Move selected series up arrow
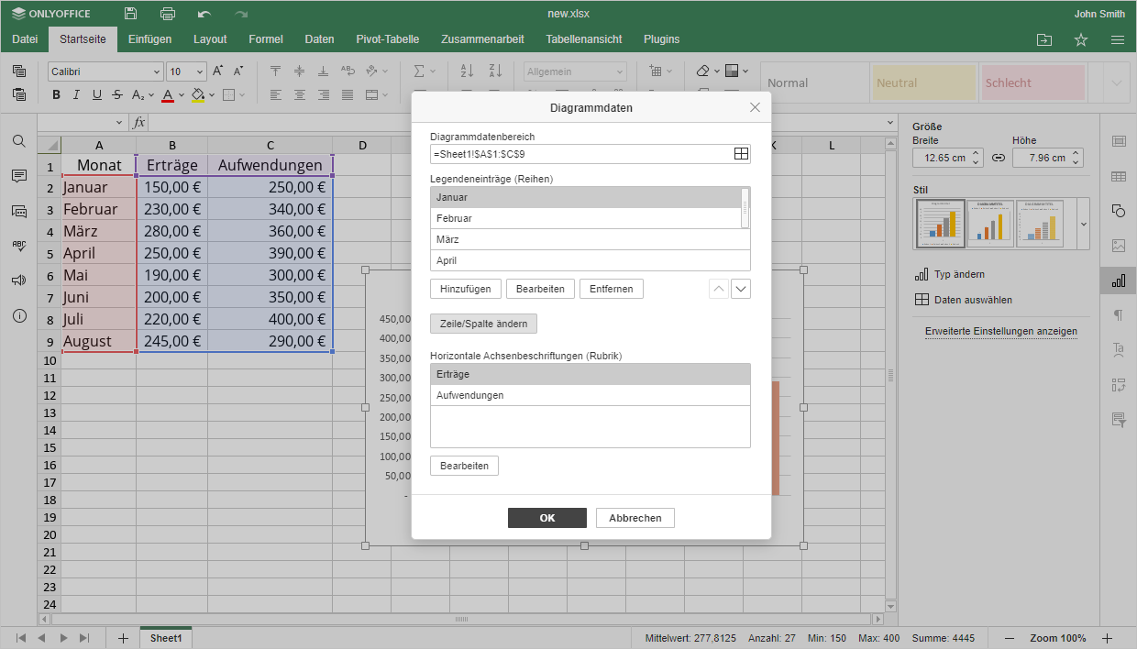The image size is (1137, 649). click(x=719, y=289)
